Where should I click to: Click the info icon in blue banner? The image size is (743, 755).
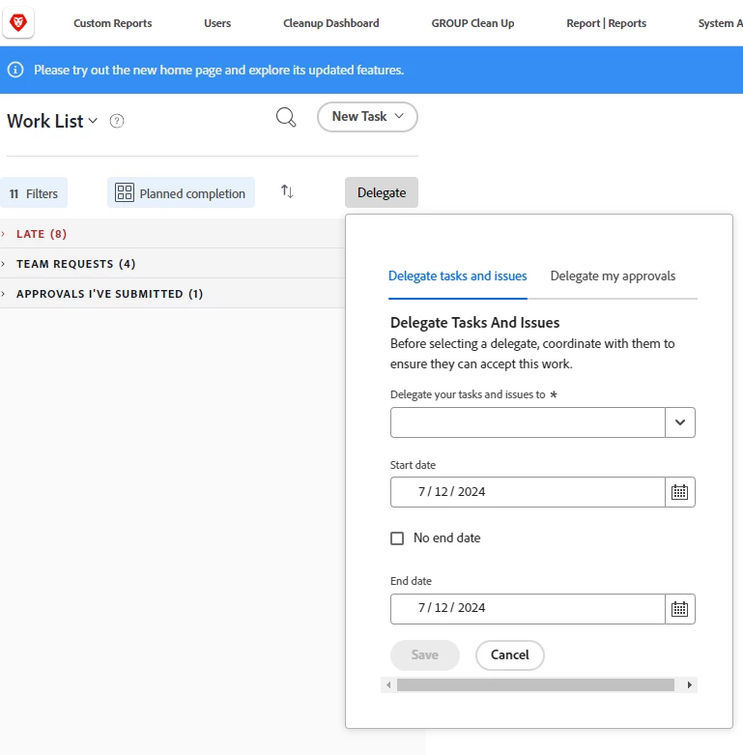pyautogui.click(x=15, y=70)
